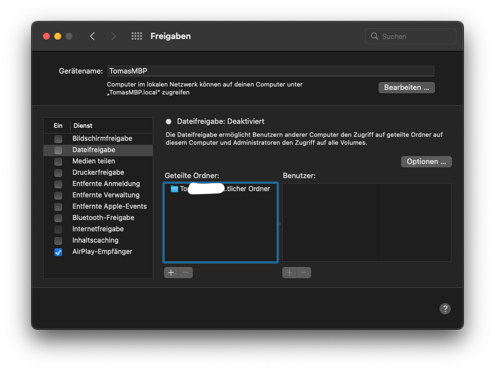The height and width of the screenshot is (371, 495).
Task: Click the Dateifreigabe status indicator dot
Action: point(169,122)
